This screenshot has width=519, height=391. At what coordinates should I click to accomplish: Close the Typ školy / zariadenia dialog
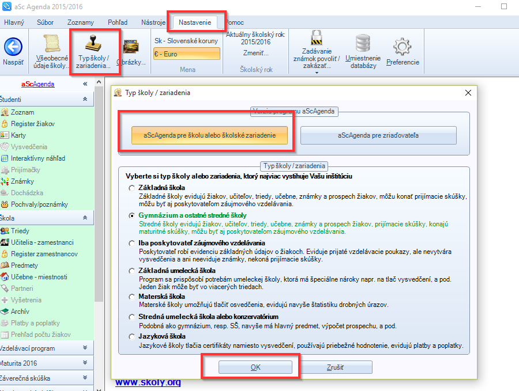pos(468,93)
